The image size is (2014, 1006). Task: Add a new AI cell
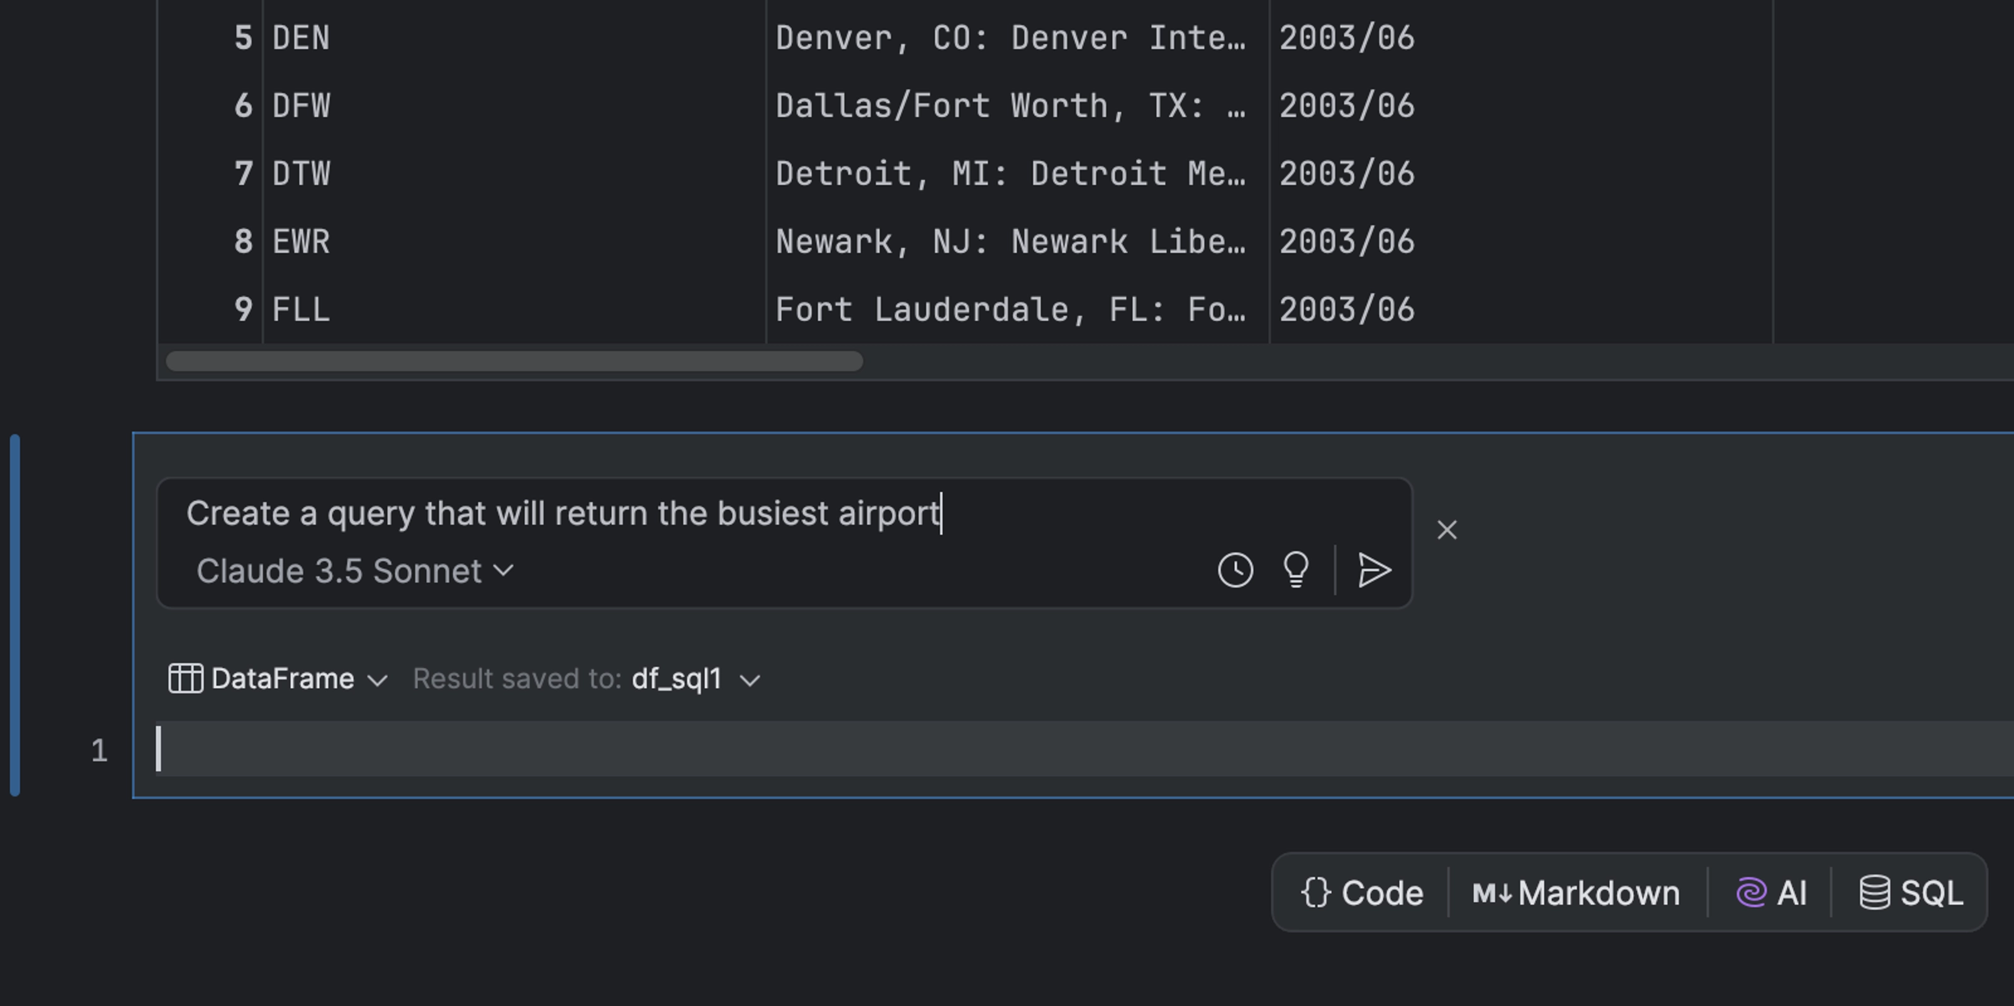click(x=1771, y=893)
